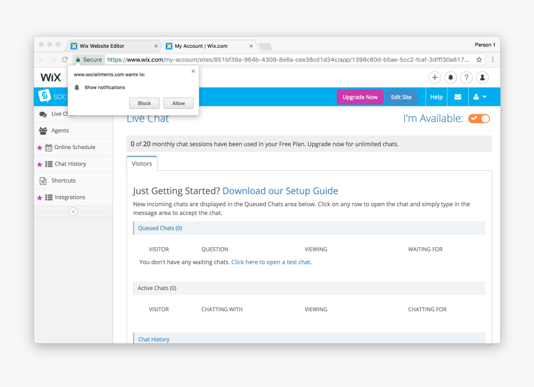This screenshot has height=387, width=534.
Task: Open Wix notifications bell icon
Action: [x=451, y=78]
